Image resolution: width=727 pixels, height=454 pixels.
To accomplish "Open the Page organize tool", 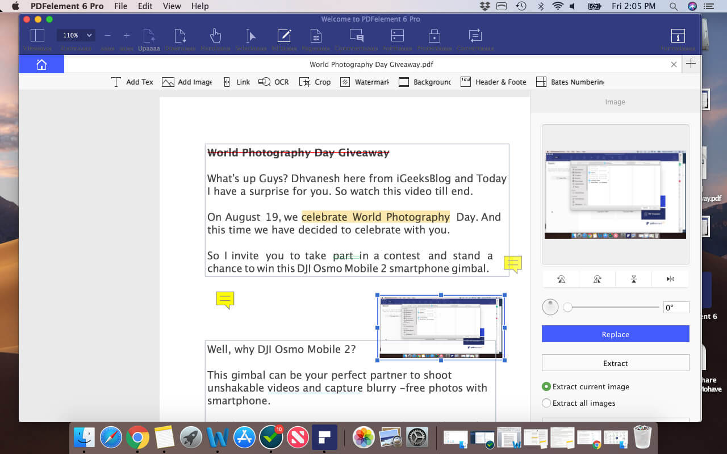I will [316, 35].
